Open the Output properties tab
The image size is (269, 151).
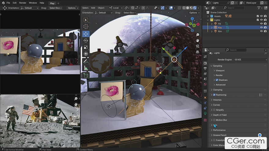(205, 68)
